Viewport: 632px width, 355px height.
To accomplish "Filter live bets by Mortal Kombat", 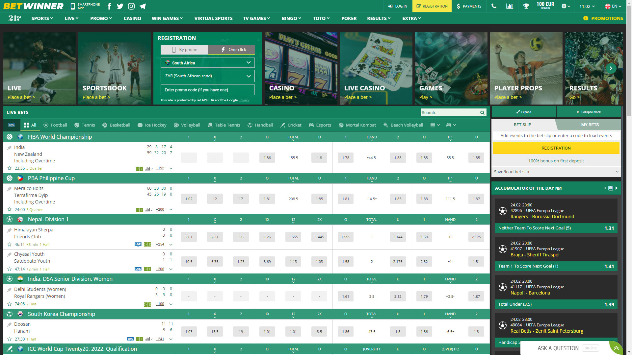I will 357,125.
